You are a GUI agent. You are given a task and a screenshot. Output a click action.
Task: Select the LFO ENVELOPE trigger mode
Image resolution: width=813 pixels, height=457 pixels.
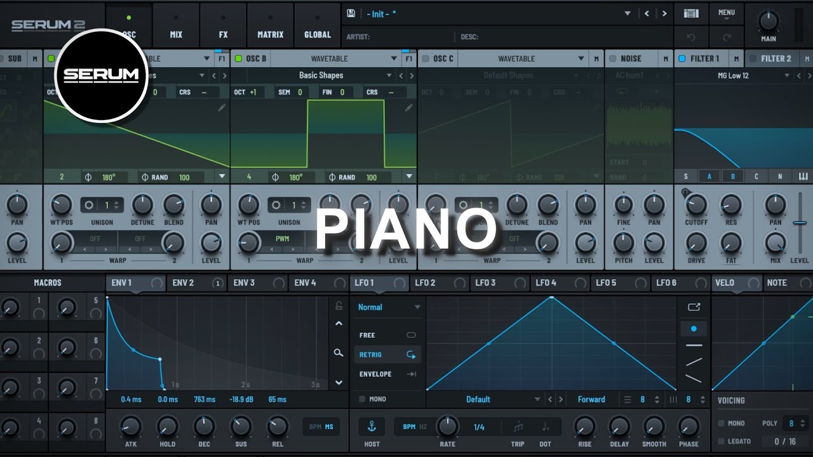pyautogui.click(x=387, y=374)
